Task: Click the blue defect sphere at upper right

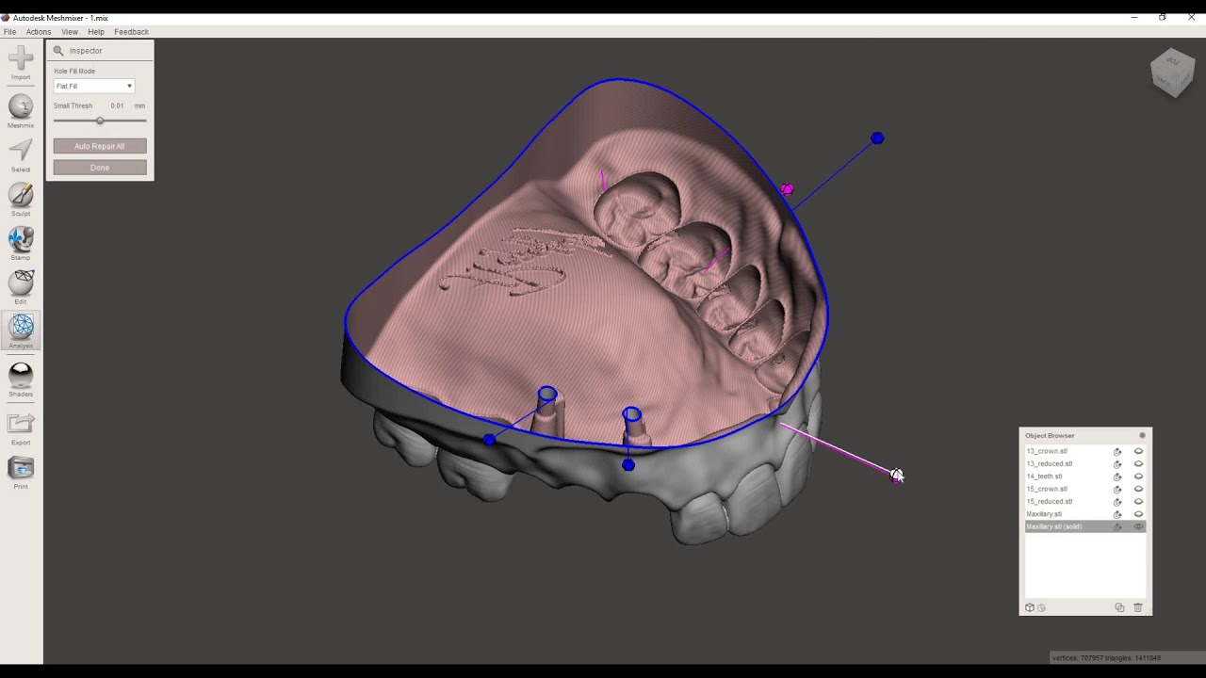Action: click(877, 138)
